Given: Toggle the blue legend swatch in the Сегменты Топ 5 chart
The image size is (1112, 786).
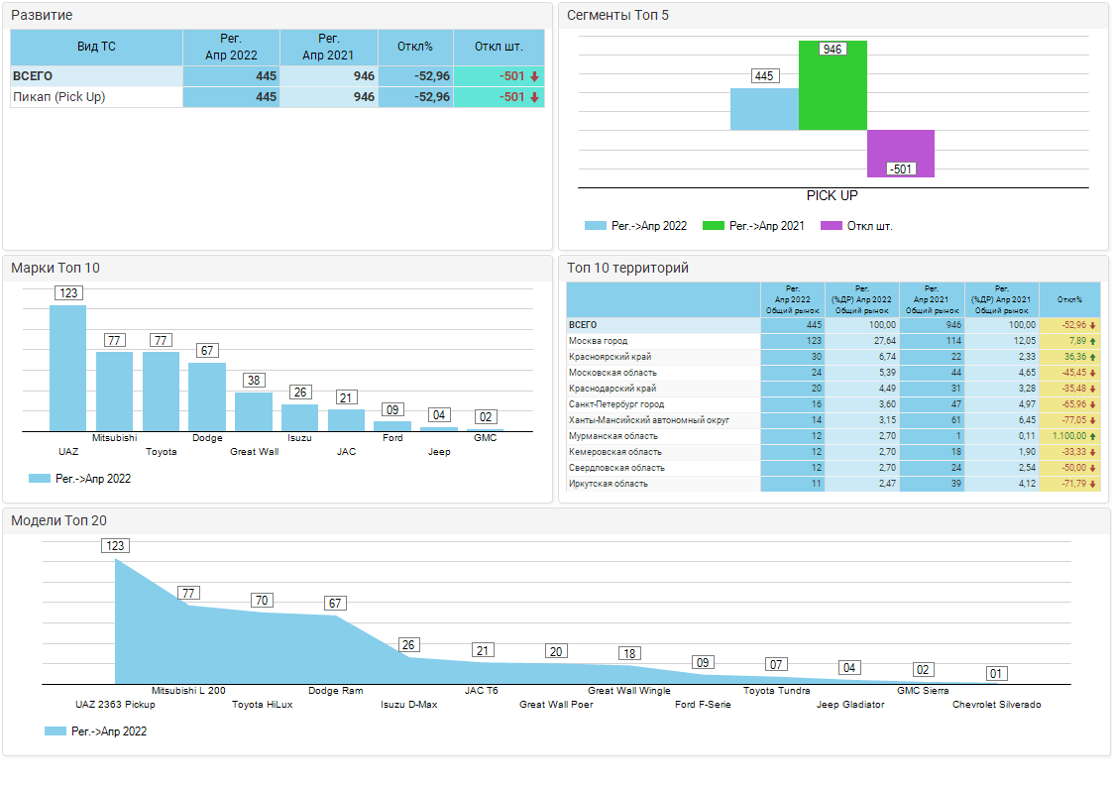Looking at the screenshot, I should (x=596, y=226).
